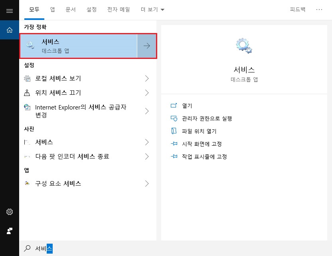Click the search box containing 서비스
The height and width of the screenshot is (256, 332).
click(x=176, y=248)
